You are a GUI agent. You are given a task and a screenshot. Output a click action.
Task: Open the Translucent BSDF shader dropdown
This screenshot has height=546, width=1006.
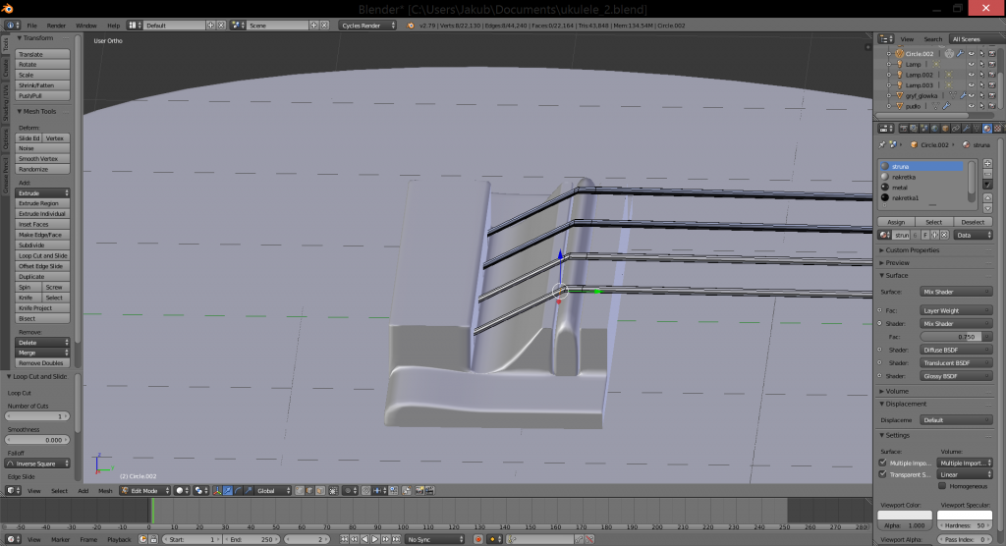pos(956,363)
